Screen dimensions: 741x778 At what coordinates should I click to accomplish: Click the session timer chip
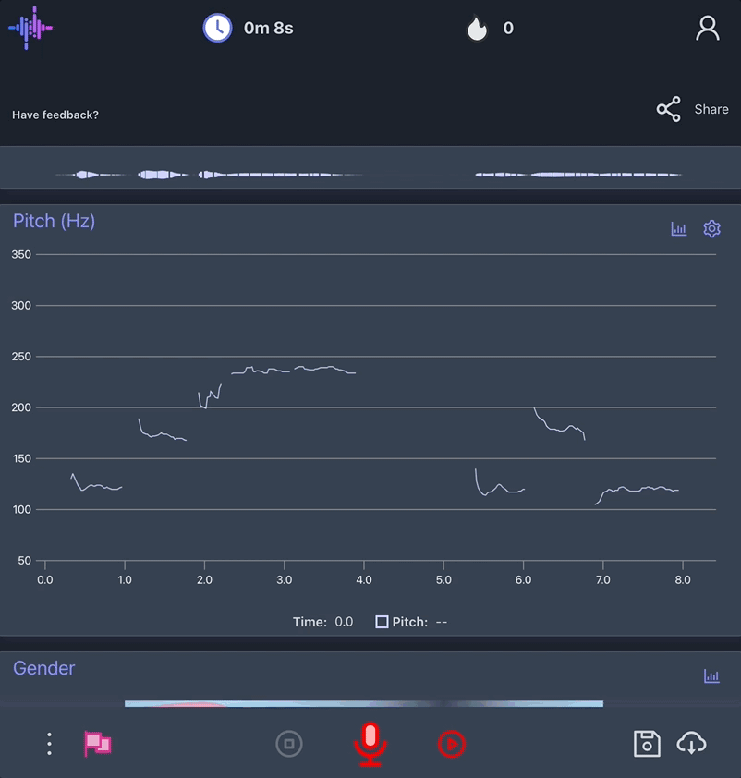coord(248,28)
